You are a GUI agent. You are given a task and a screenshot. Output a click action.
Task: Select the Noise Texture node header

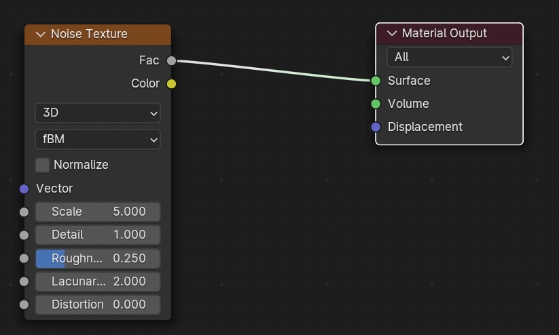tap(109, 34)
